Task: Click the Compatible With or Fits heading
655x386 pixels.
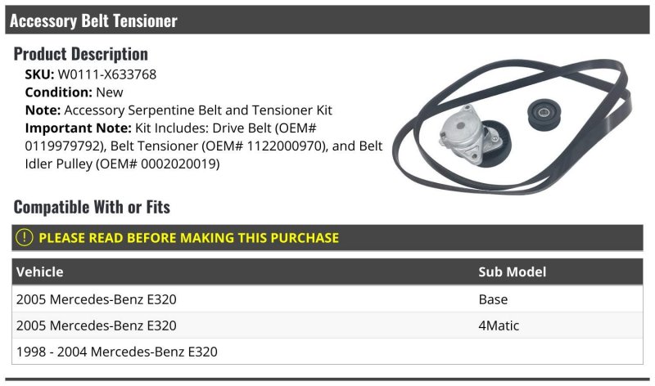Action: pos(92,207)
